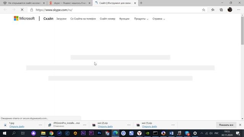Open a new browser tab
The width and height of the screenshot is (244, 137).
(141, 3)
